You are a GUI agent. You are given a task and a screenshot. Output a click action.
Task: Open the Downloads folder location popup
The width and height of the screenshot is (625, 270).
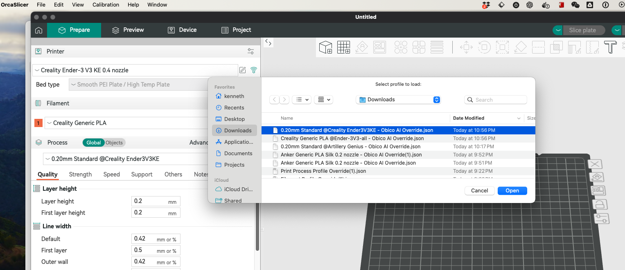coord(398,100)
